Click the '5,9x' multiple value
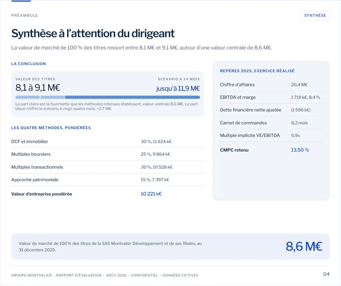The height and width of the screenshot is (286, 341). pos(296,135)
